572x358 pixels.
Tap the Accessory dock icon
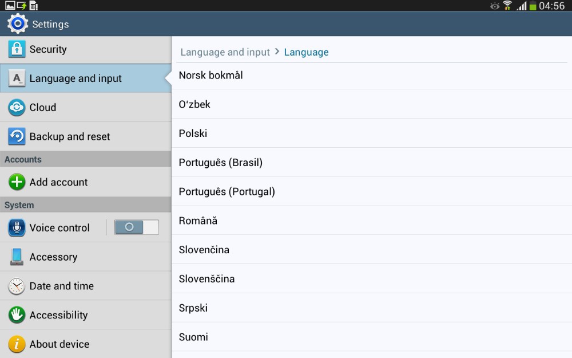point(17,257)
